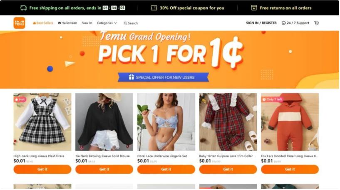Screen dimensions: 340x190
Task: Click the 24/7 Support headset icon
Action: (283, 23)
